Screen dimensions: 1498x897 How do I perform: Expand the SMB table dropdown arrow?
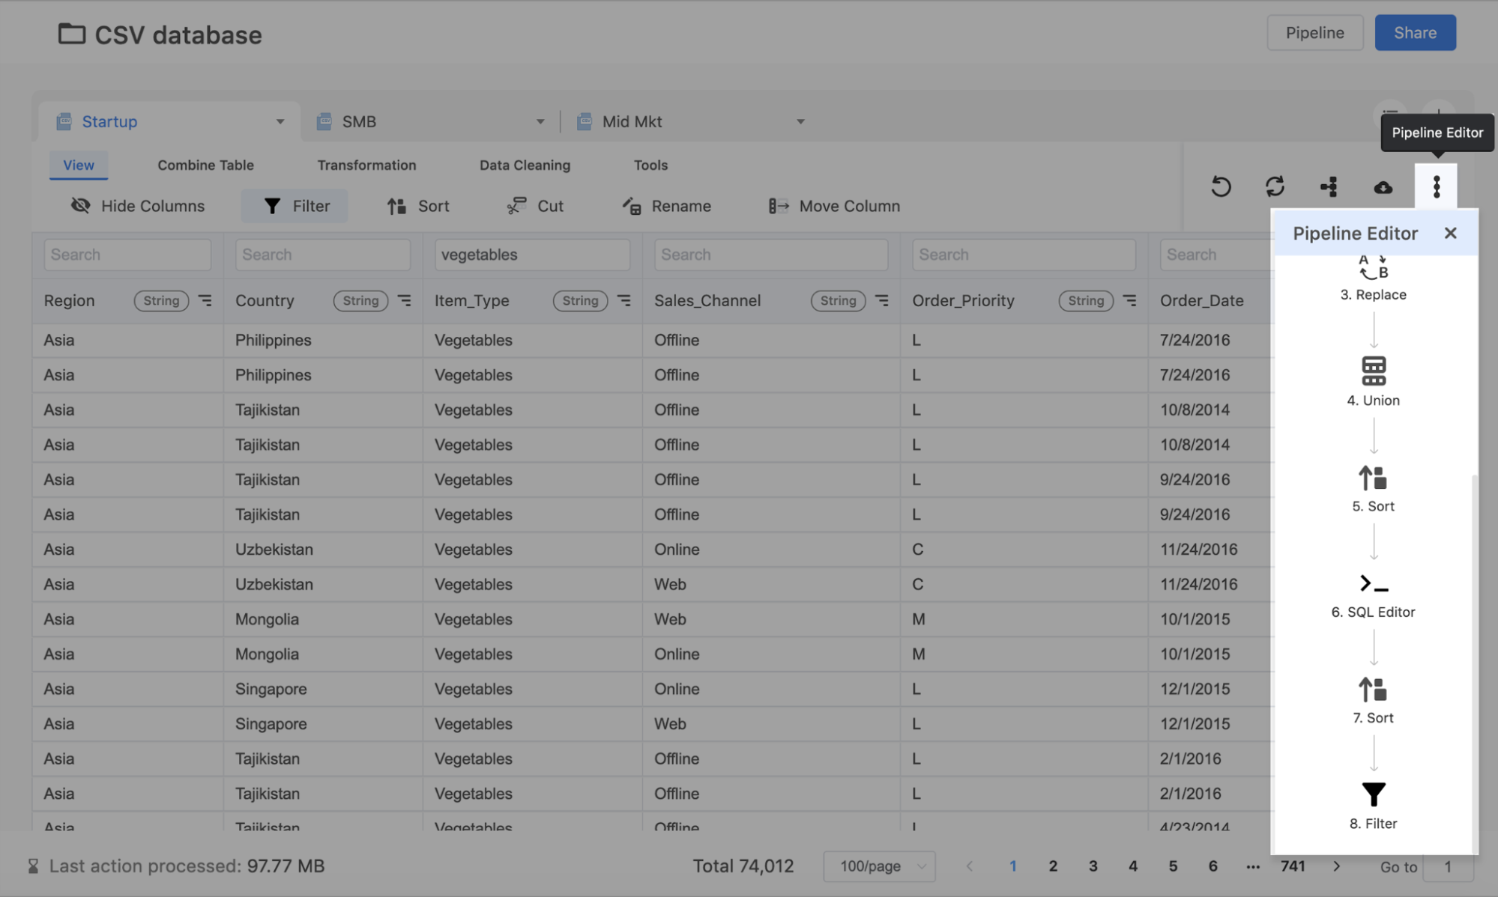click(x=540, y=121)
